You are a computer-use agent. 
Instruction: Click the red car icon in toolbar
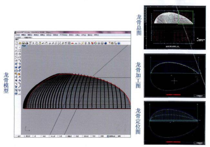72,43
